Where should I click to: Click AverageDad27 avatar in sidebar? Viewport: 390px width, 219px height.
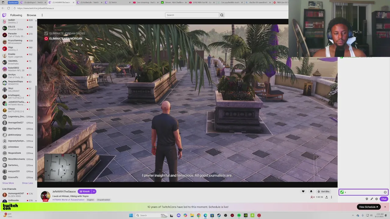(x=5, y=123)
